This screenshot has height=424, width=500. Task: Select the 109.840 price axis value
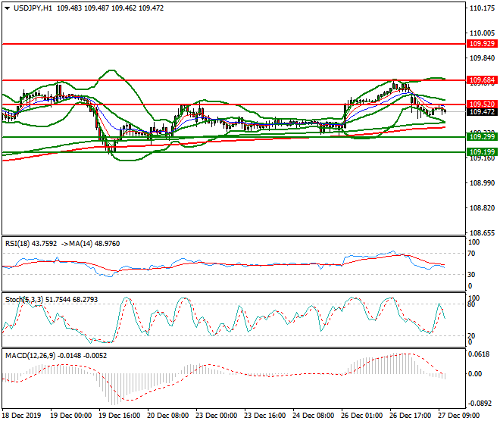(482, 58)
